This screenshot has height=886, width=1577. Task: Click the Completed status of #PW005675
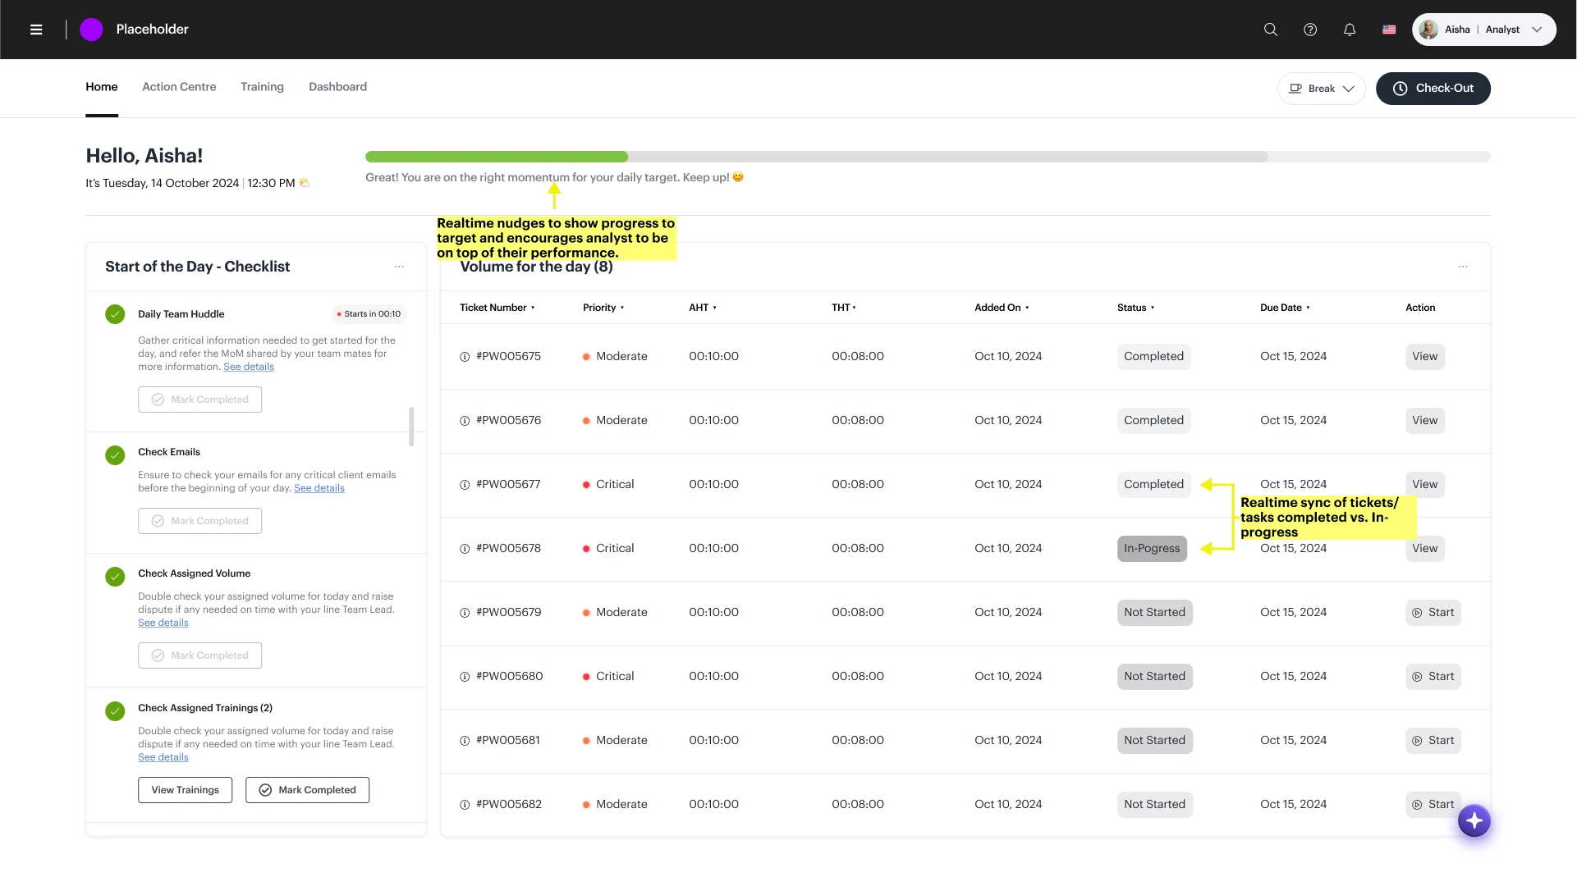(1153, 357)
